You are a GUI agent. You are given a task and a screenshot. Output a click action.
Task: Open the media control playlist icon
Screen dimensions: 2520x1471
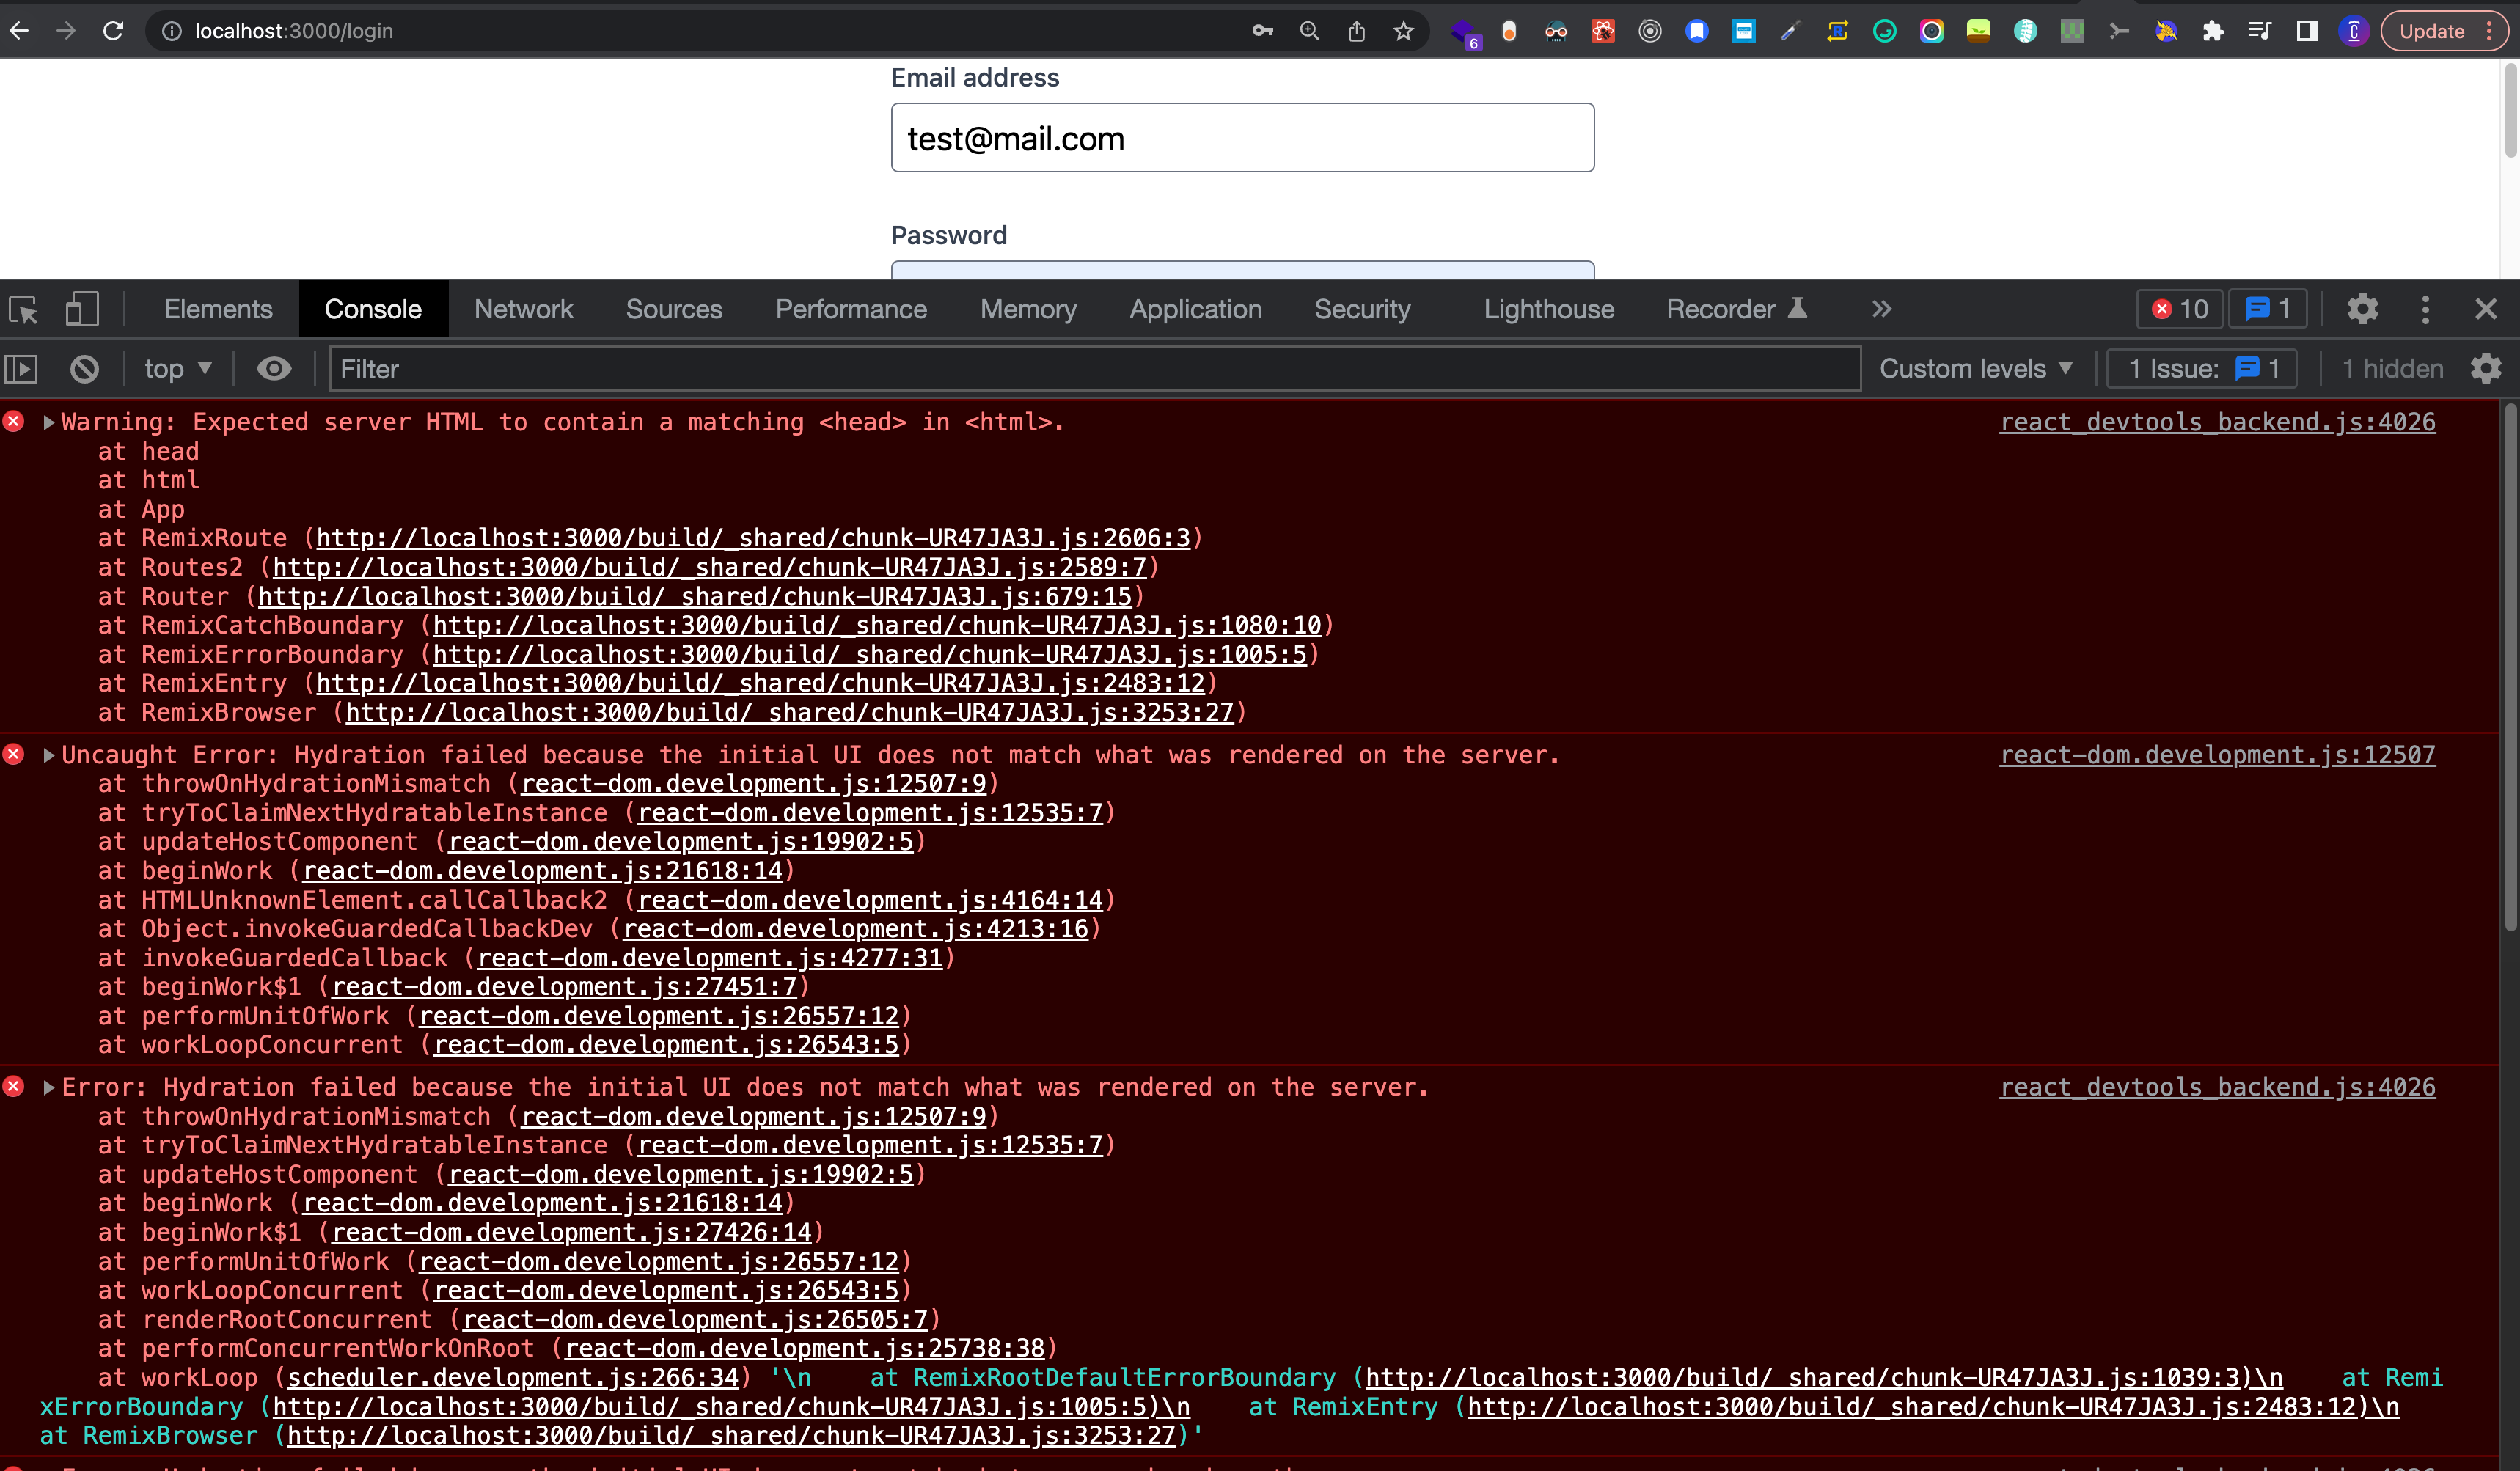pyautogui.click(x=2259, y=31)
